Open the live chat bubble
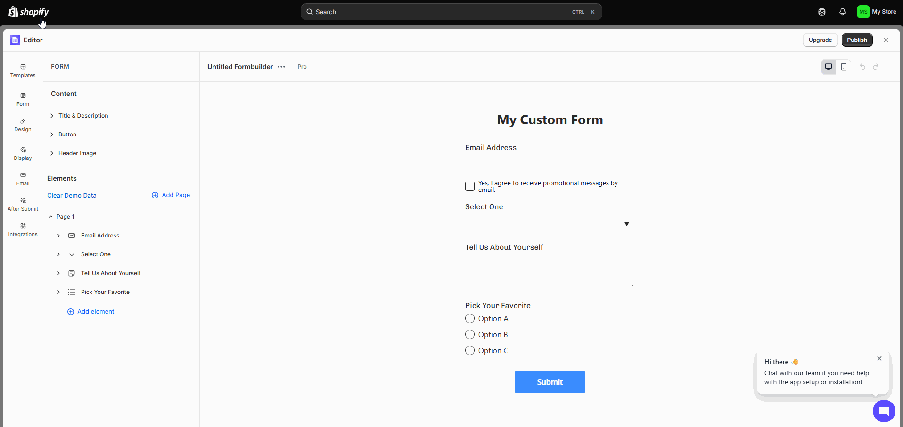903x427 pixels. pos(884,411)
